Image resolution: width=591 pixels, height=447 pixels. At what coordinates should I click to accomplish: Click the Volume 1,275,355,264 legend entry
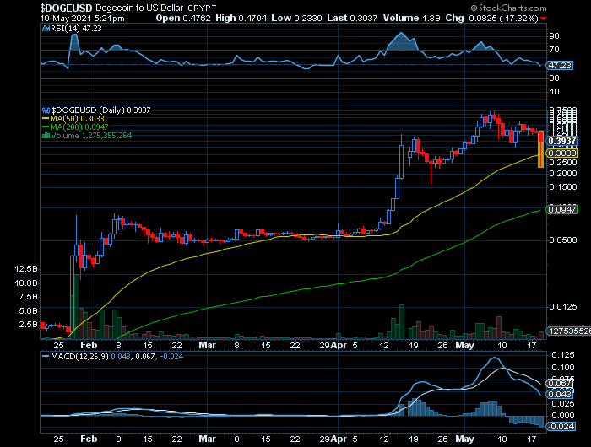(x=91, y=136)
